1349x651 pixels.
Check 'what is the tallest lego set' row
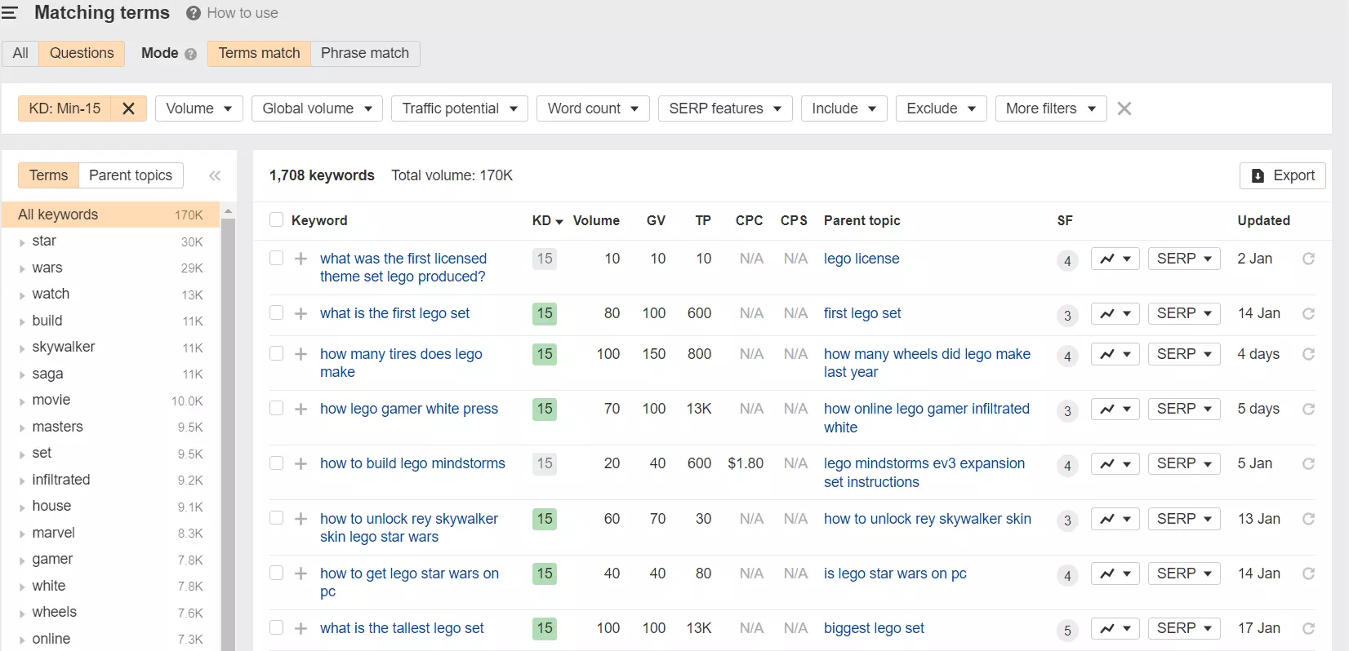coord(276,627)
